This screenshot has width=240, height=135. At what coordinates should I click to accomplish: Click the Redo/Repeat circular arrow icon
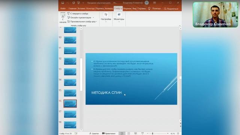coord(73,3)
